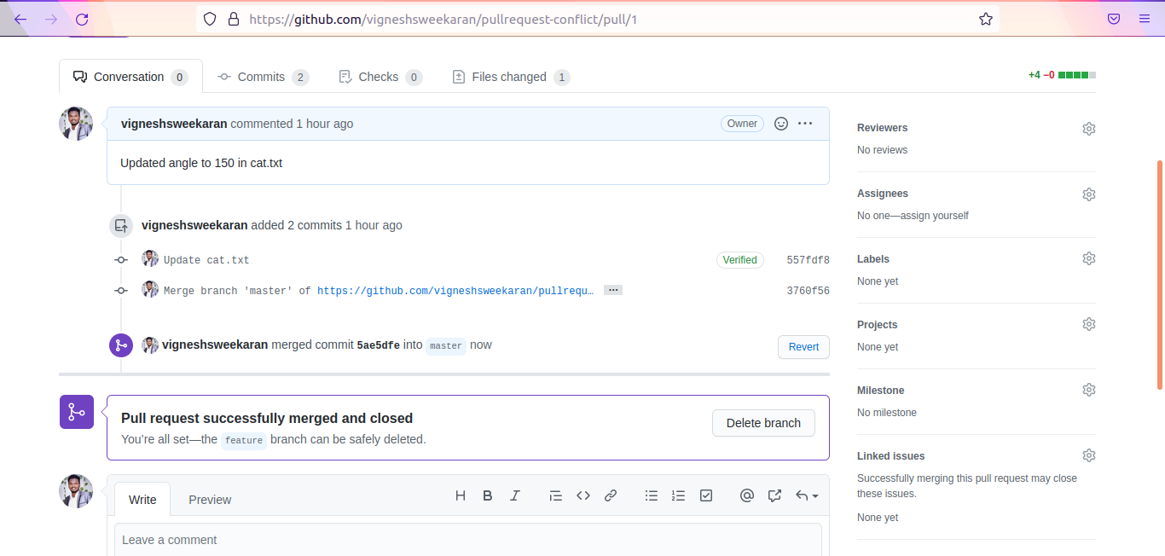Click the Linked issues heading

(x=890, y=456)
